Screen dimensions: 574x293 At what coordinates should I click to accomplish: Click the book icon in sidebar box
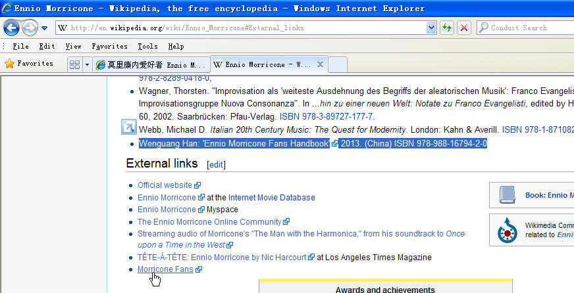(x=507, y=195)
